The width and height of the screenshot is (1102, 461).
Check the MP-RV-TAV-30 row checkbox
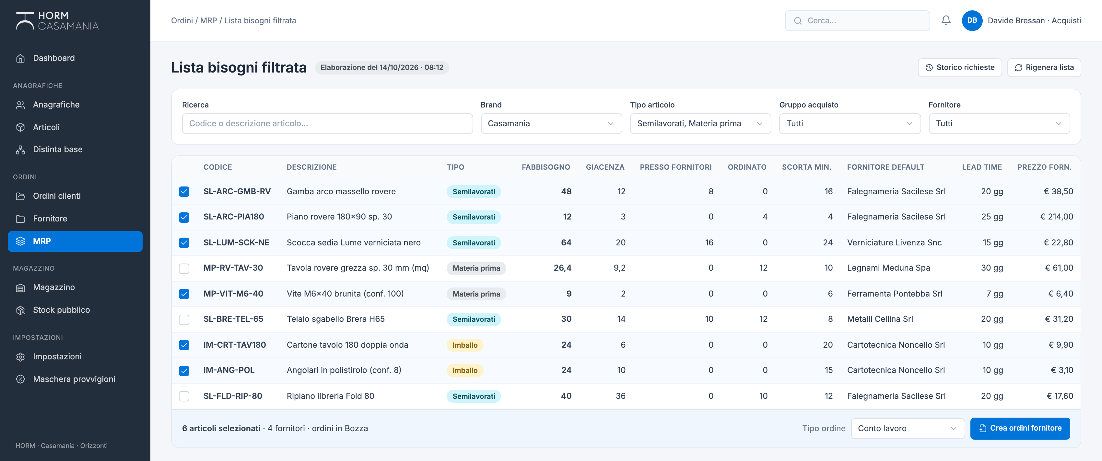pyautogui.click(x=184, y=268)
